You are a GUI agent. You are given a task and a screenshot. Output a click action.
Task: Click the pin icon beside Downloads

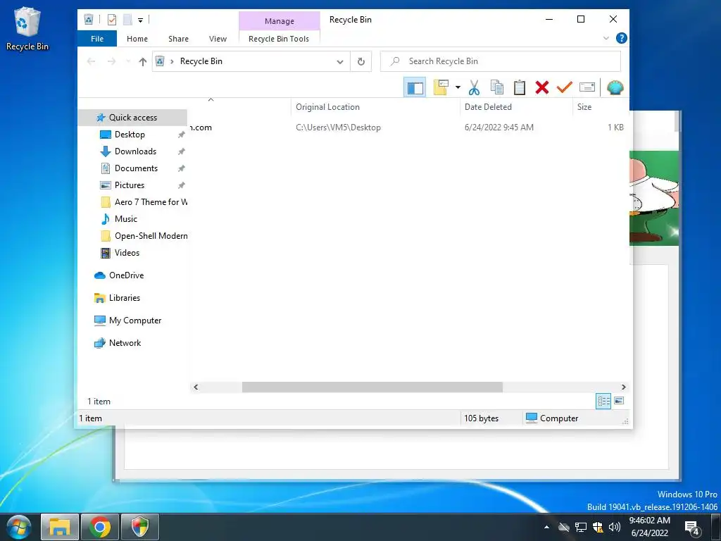click(182, 151)
